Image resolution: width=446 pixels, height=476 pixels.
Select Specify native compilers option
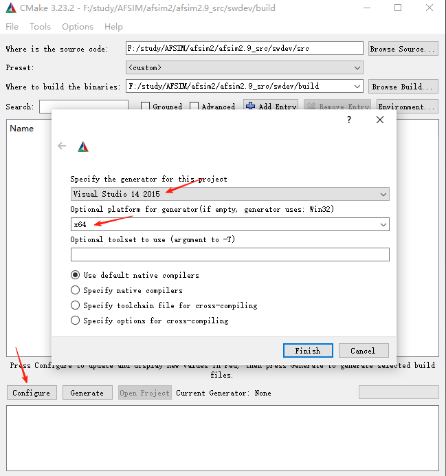click(x=75, y=290)
